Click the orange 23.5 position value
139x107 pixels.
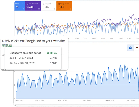point(61,7)
